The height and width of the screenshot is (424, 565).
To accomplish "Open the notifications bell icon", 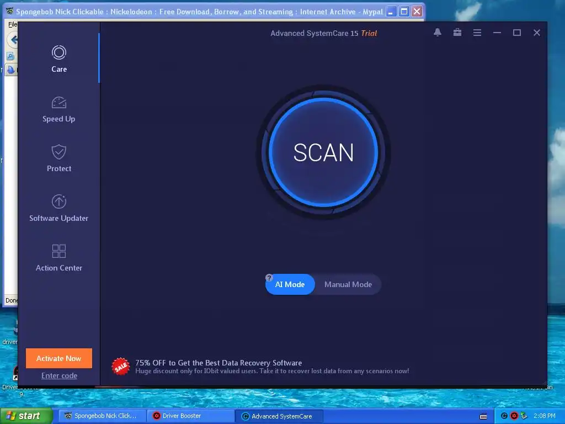I will 438,33.
